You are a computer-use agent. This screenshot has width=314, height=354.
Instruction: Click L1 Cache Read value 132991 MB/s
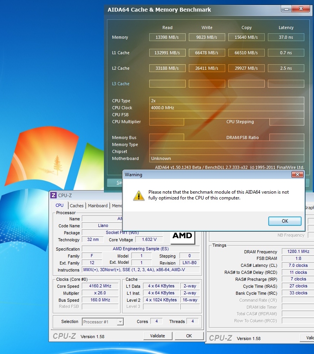point(167,53)
